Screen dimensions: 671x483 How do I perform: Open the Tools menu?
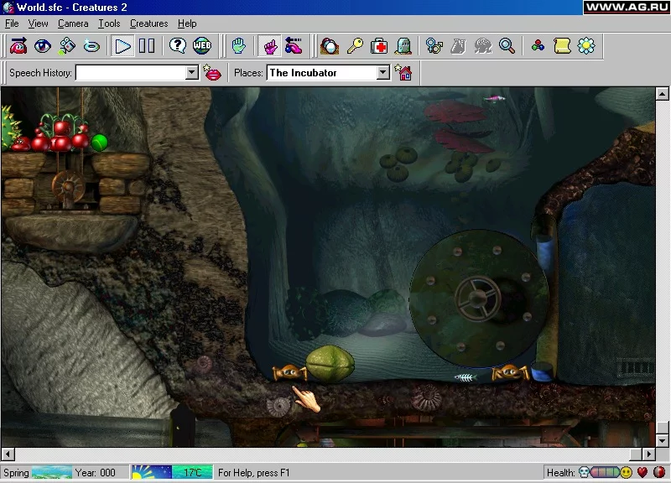[109, 23]
